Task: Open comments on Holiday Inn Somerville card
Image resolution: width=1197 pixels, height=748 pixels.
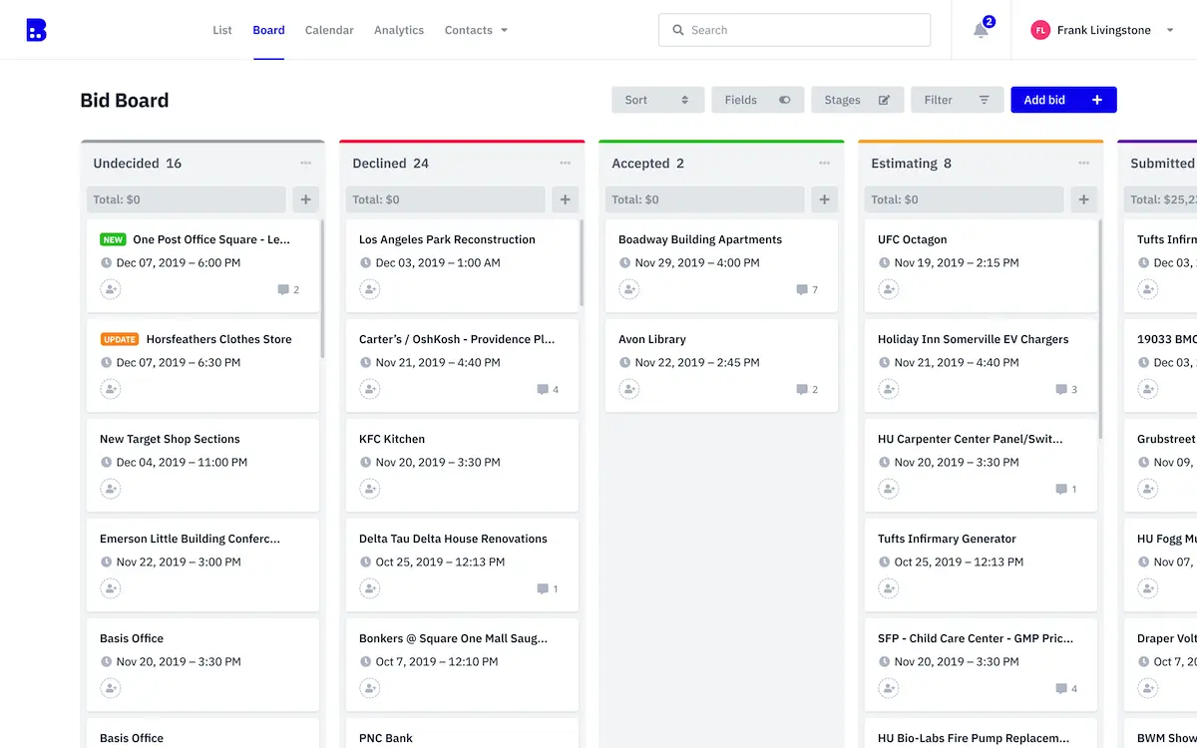Action: (1066, 390)
